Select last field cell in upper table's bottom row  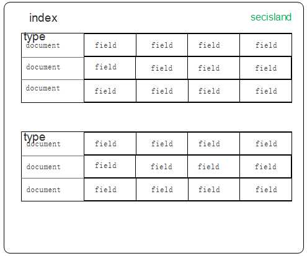point(266,91)
